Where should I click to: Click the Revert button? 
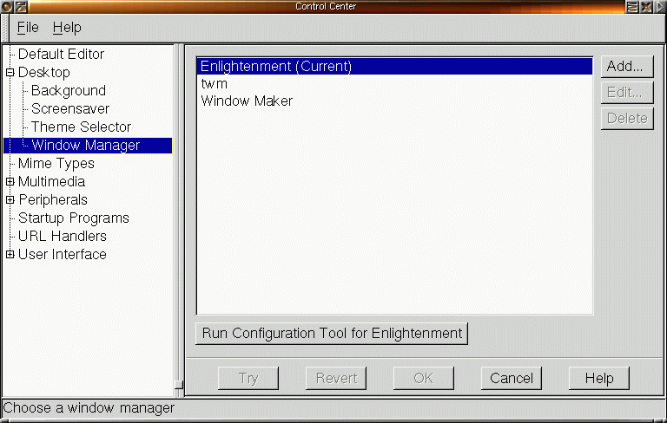336,378
